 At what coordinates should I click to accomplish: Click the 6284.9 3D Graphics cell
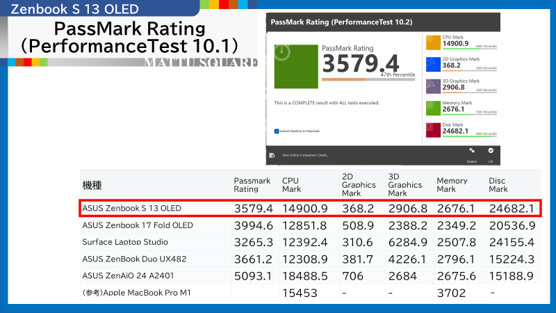pos(408,242)
